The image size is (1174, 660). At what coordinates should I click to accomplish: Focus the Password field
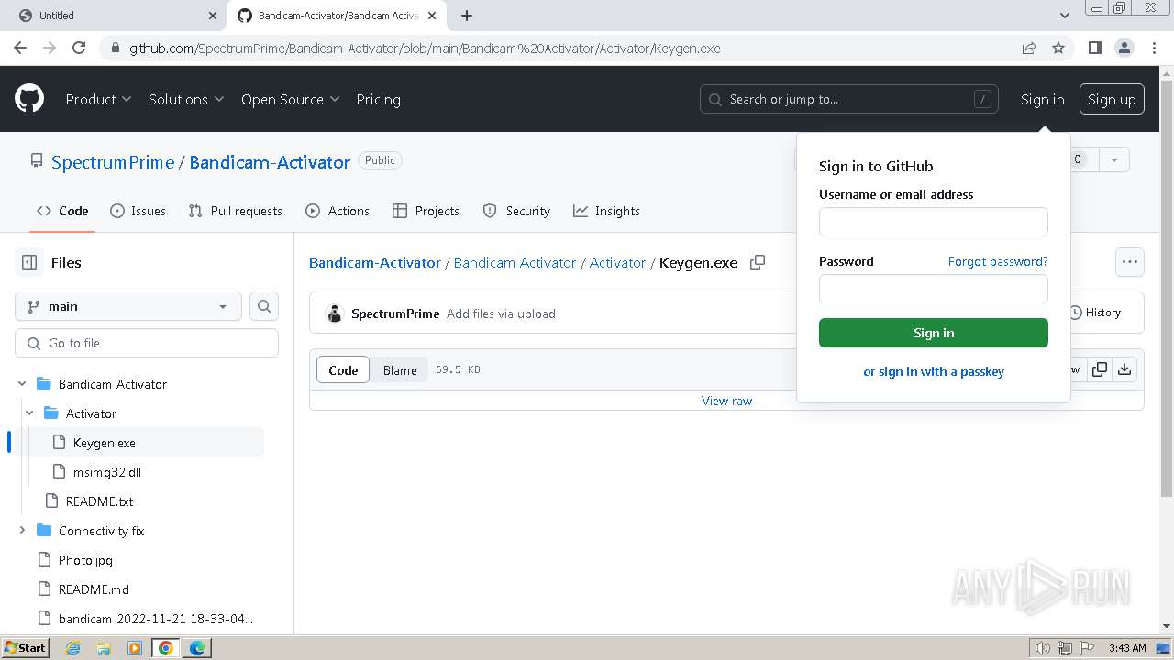934,289
